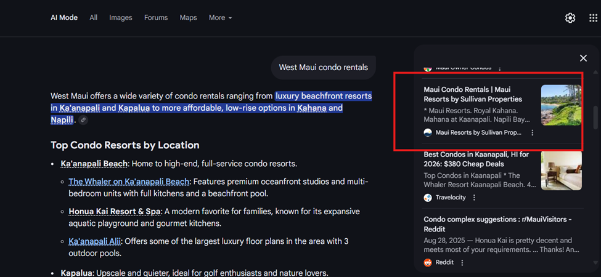Click the Reddit source favicon
601x277 pixels.
click(428, 262)
